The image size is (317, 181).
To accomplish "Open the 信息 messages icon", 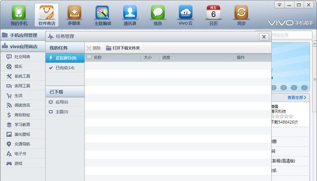I will (158, 15).
